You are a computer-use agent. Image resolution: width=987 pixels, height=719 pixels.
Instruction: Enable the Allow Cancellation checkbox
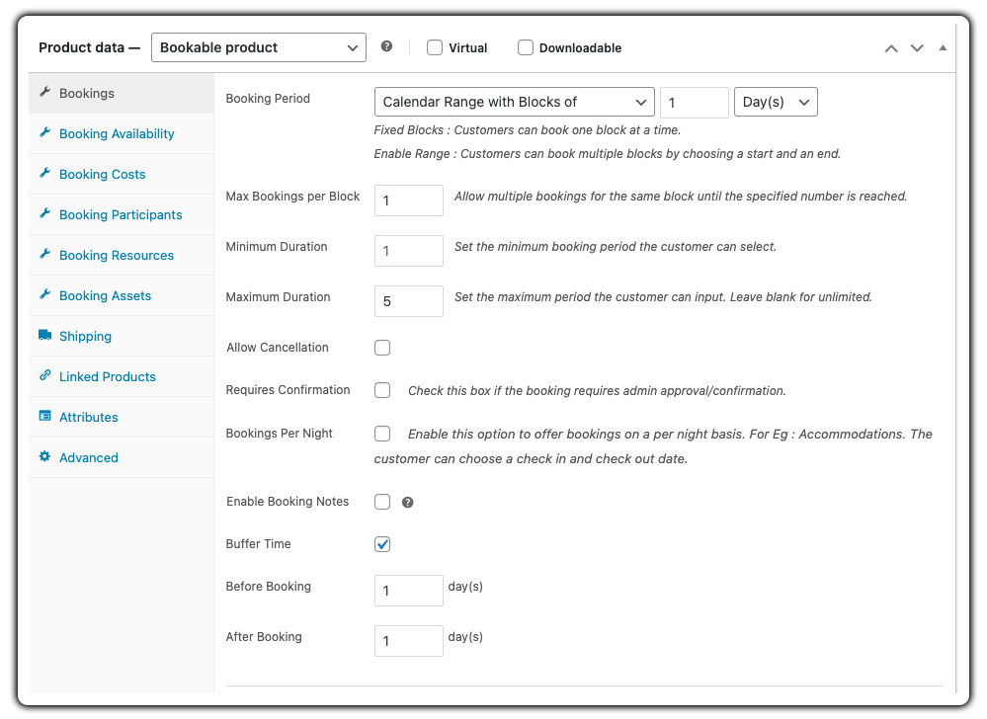tap(382, 348)
